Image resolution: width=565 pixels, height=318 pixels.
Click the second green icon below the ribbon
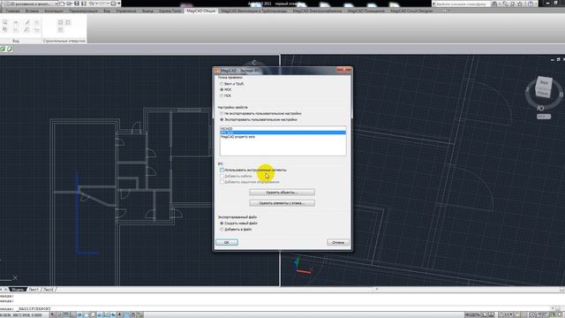tap(10, 49)
